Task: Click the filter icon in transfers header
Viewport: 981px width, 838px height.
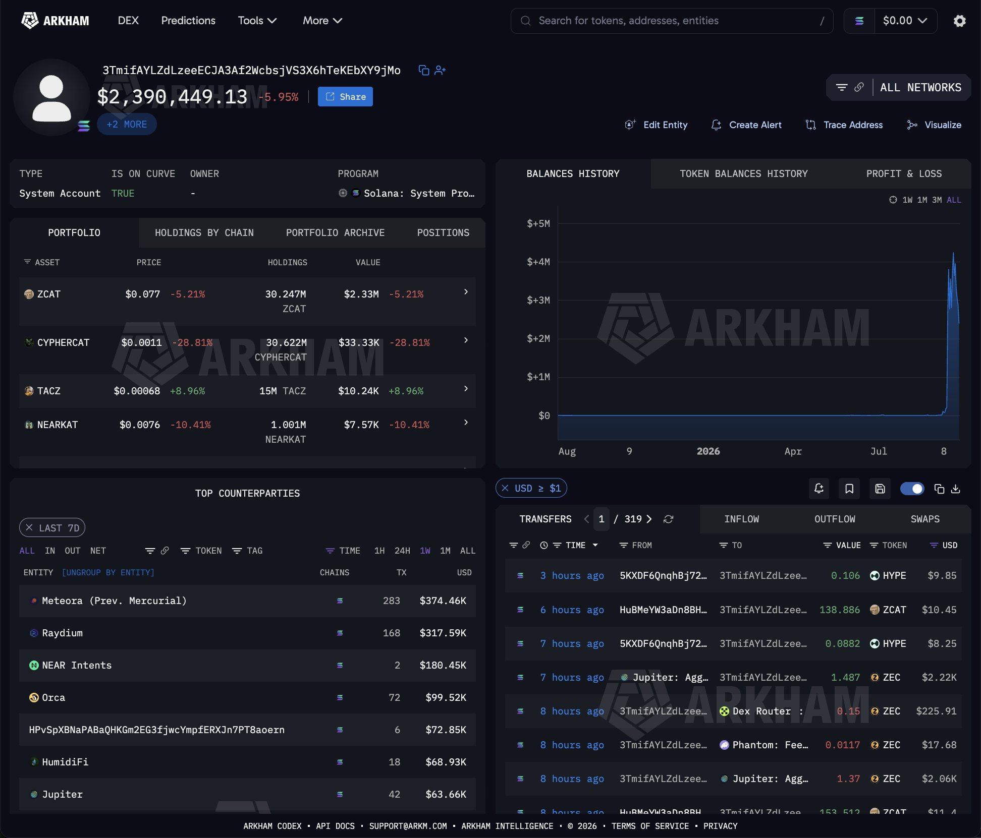Action: click(514, 545)
